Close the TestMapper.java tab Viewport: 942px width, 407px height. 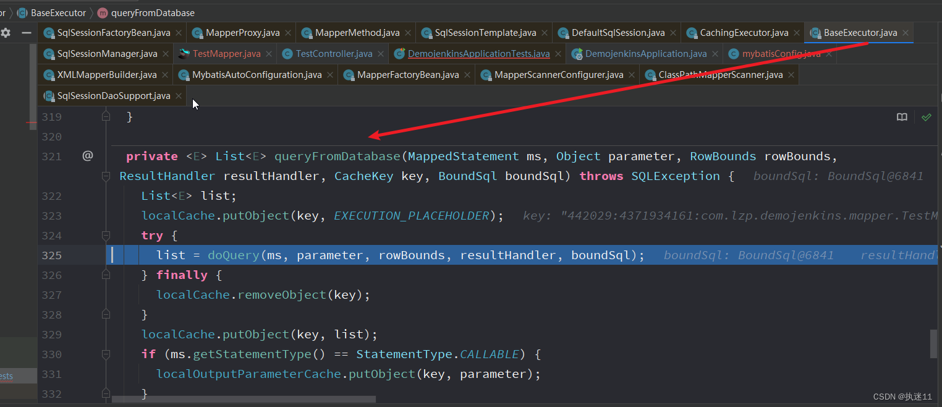click(269, 54)
